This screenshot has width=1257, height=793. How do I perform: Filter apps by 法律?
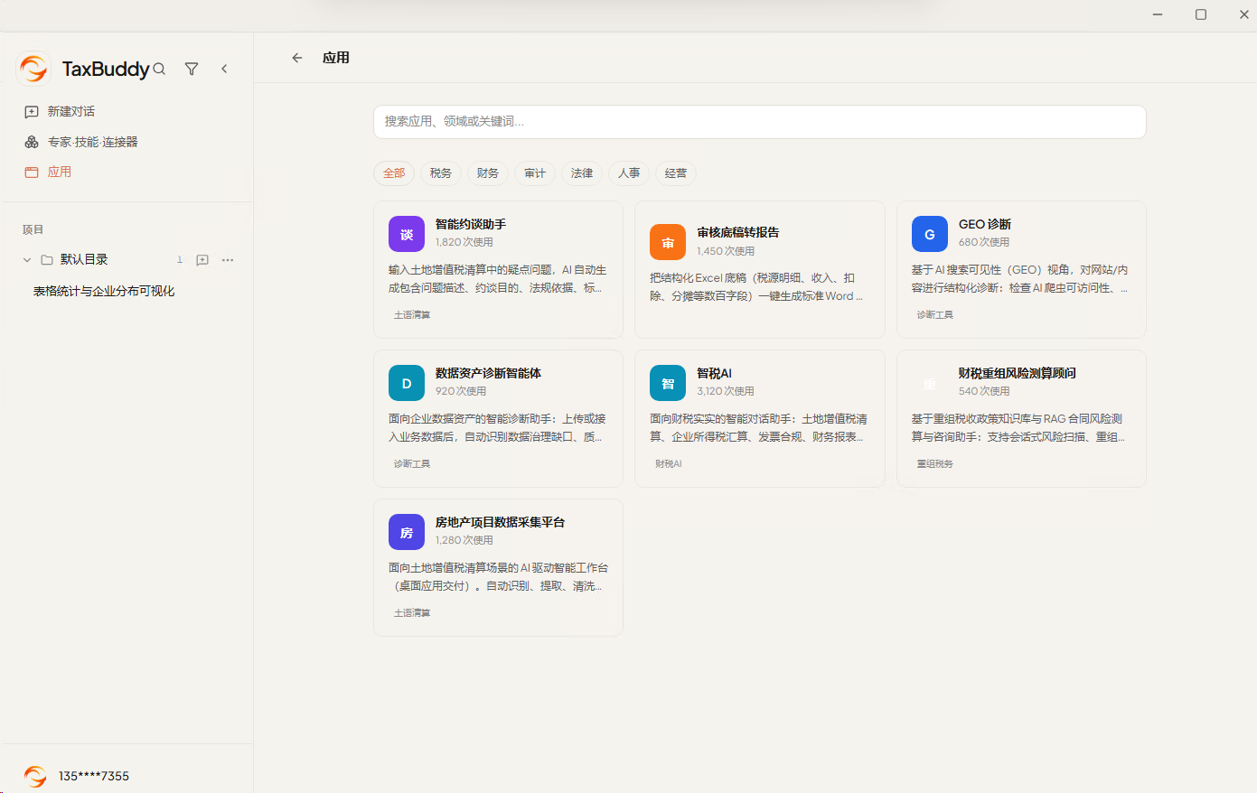pos(582,173)
